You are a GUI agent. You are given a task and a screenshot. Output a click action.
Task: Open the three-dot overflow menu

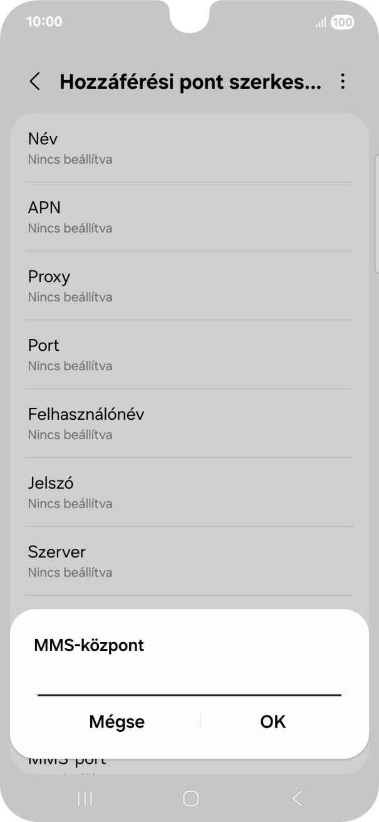(x=343, y=82)
